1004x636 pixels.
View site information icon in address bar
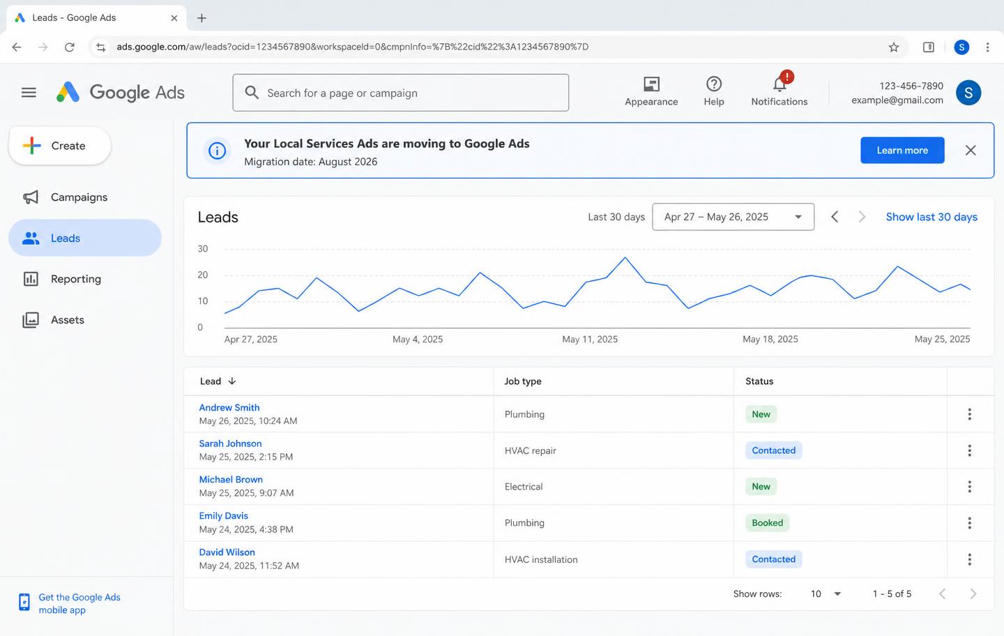tap(101, 47)
